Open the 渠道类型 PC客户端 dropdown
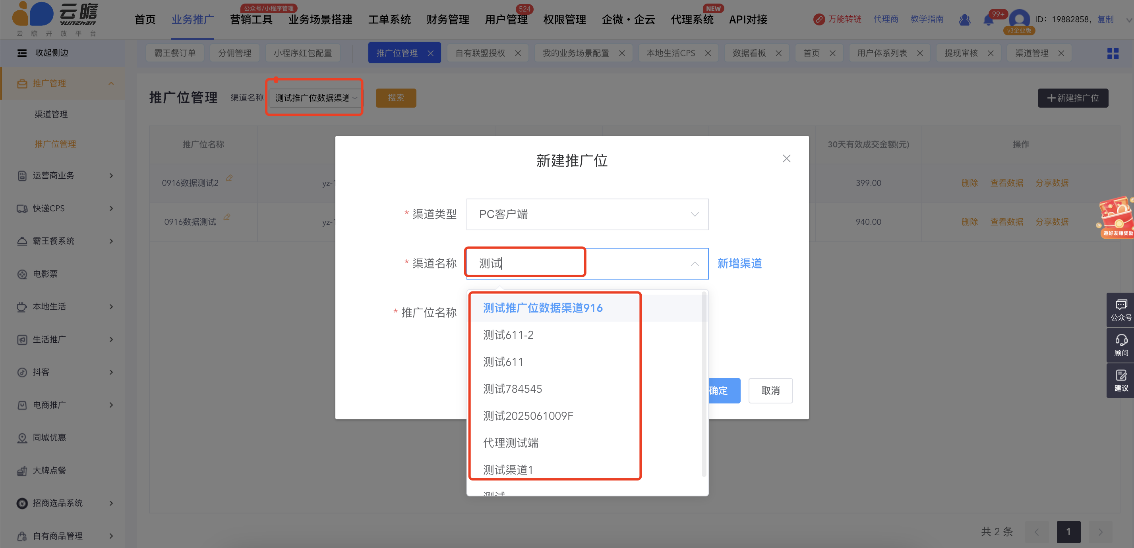Viewport: 1134px width, 548px height. [587, 214]
